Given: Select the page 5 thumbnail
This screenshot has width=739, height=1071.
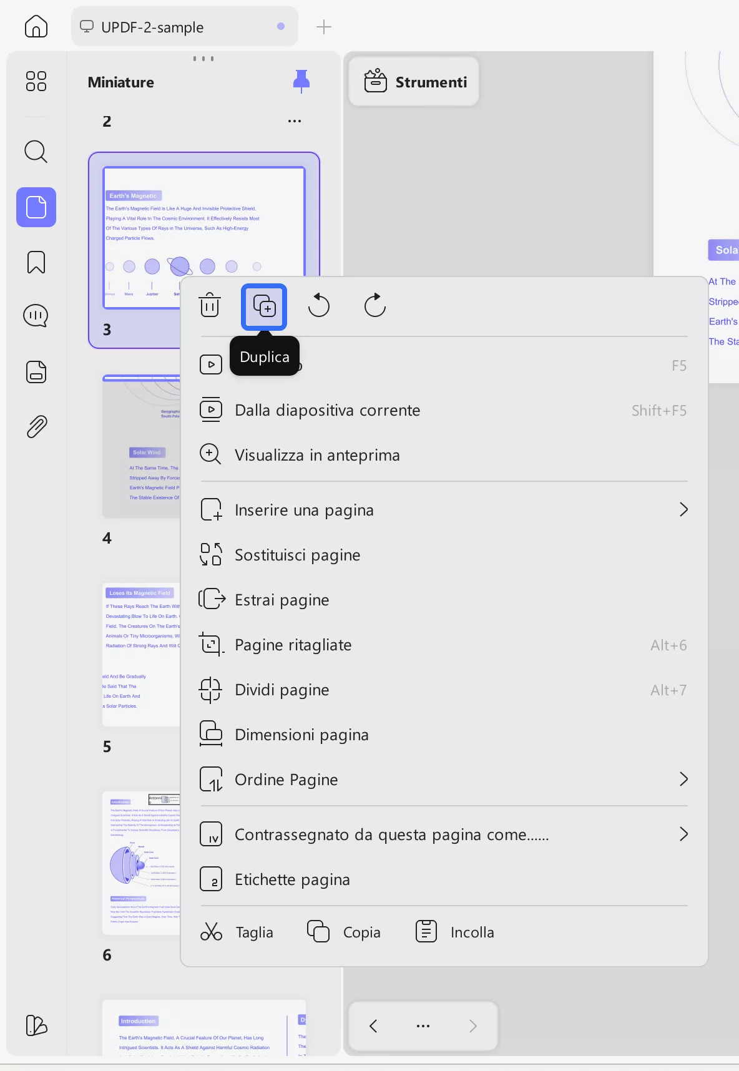Looking at the screenshot, I should 142,654.
